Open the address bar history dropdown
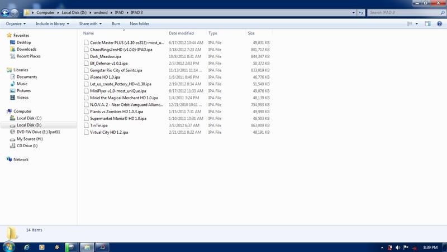 point(354,12)
